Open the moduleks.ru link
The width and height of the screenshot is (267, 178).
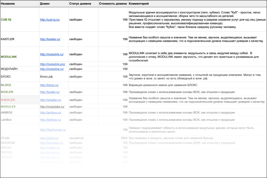tap(52, 106)
